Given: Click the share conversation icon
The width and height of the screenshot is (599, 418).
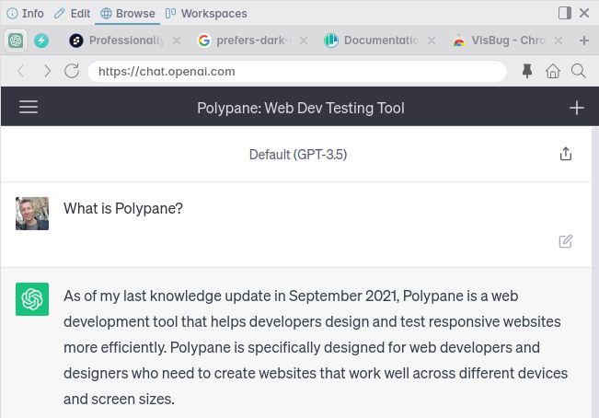Looking at the screenshot, I should click(566, 154).
